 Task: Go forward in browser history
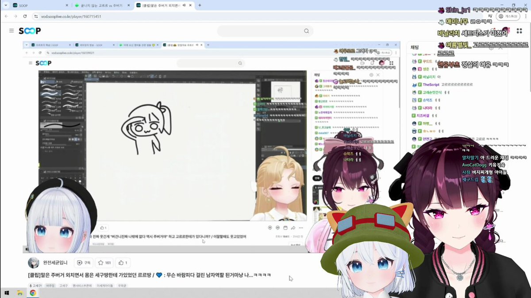pyautogui.click(x=15, y=16)
